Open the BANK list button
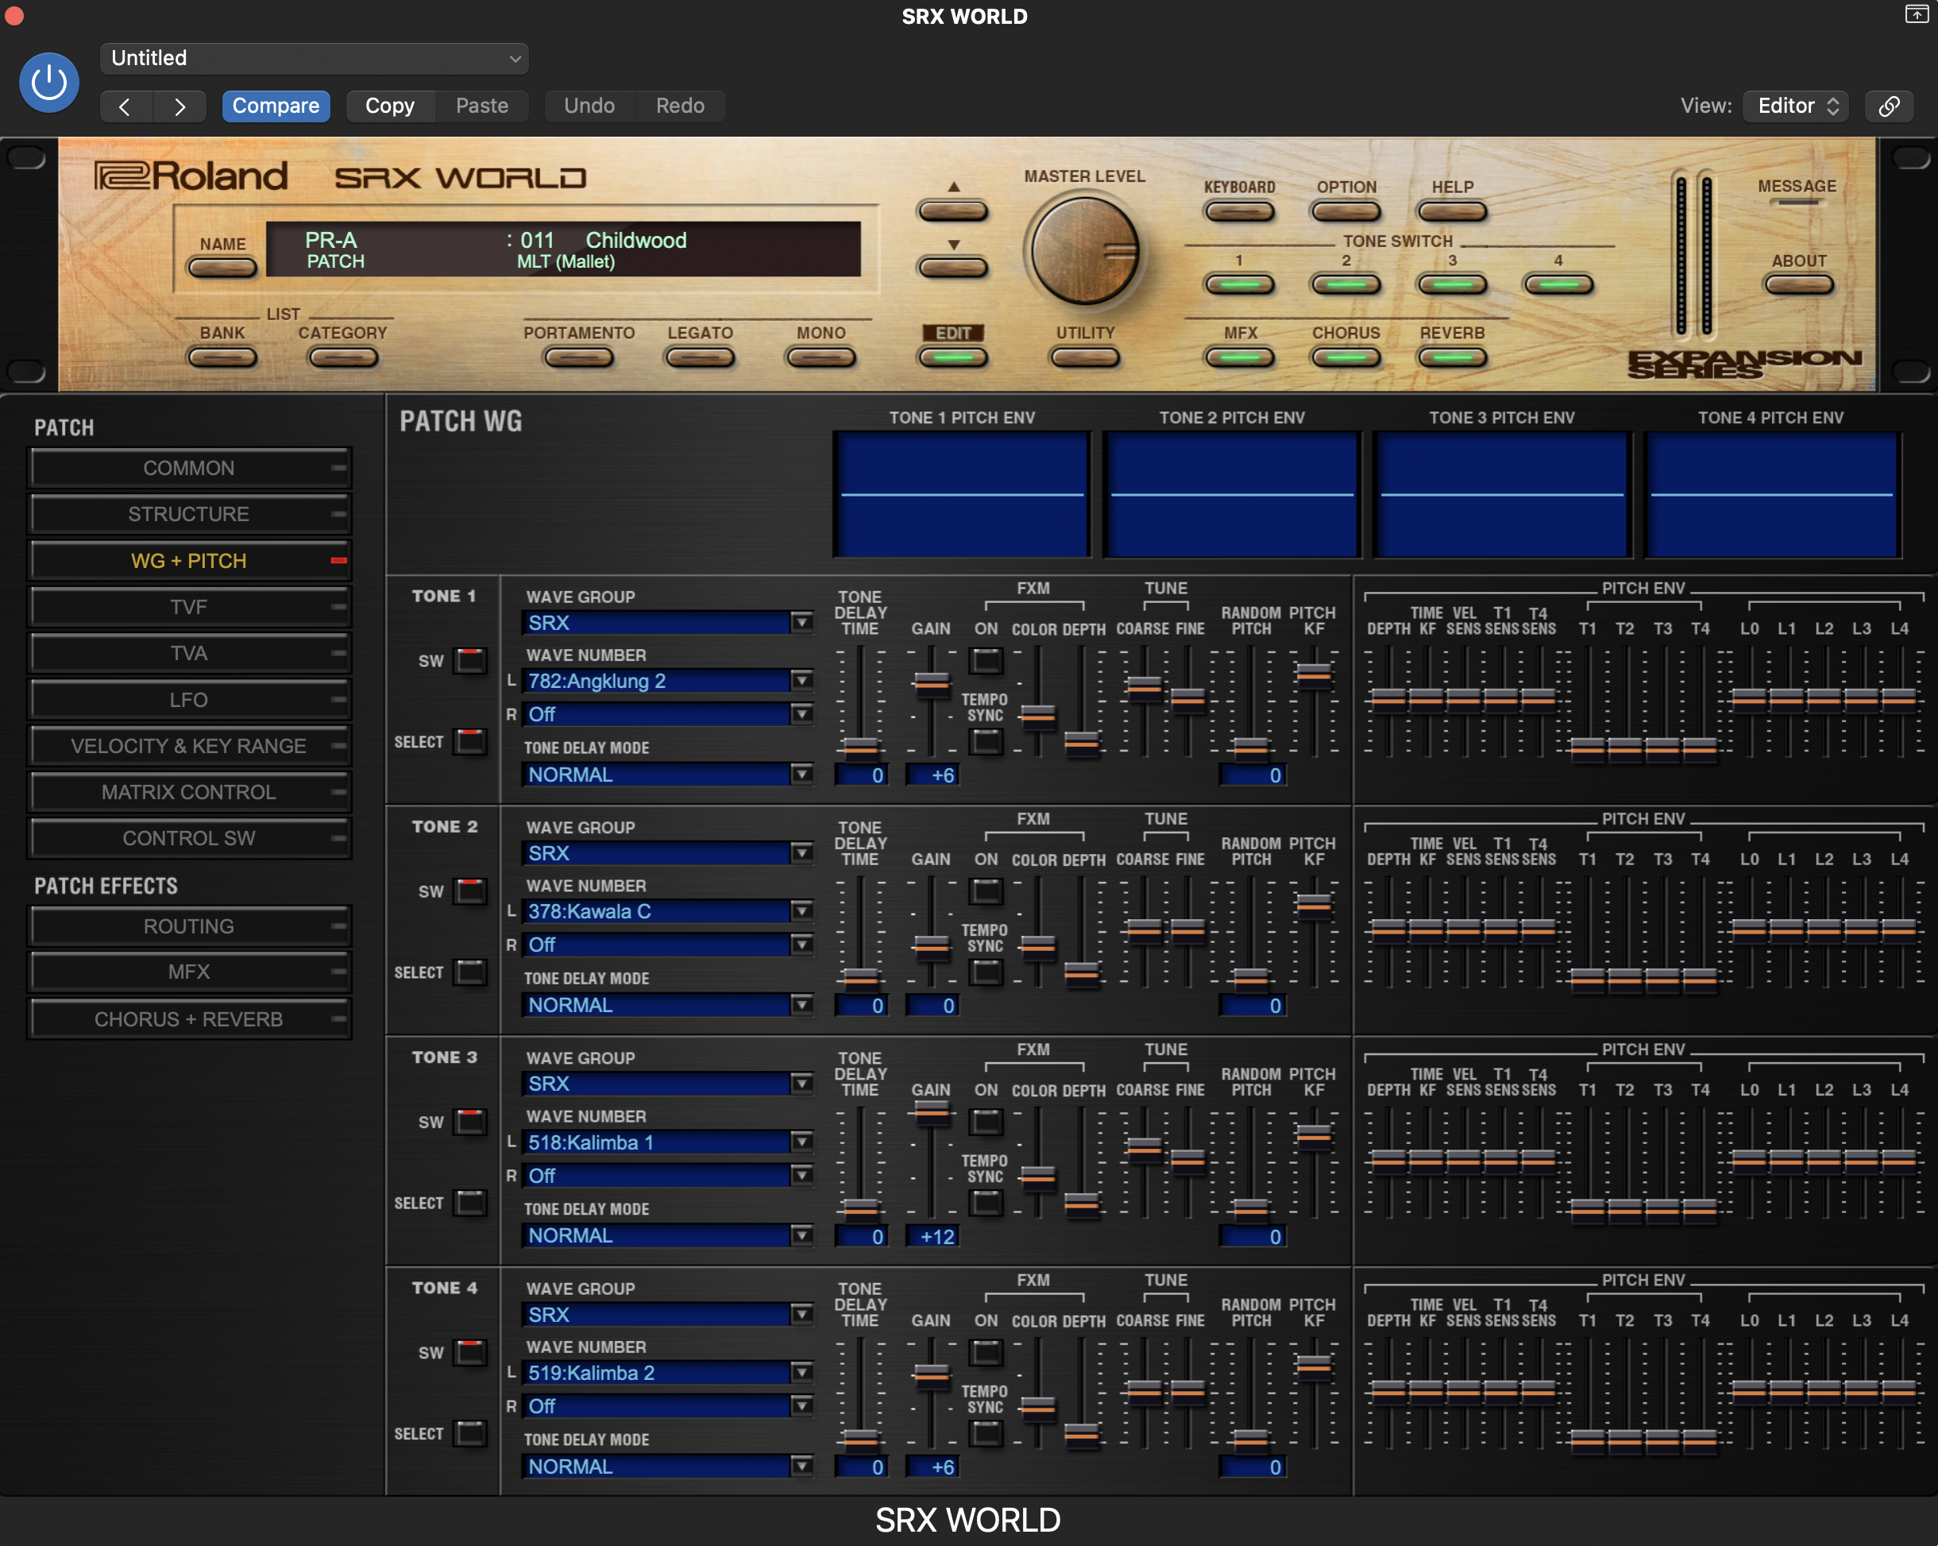 click(x=222, y=358)
